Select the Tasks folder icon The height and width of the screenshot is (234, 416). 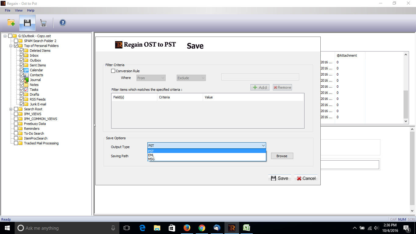(26, 90)
